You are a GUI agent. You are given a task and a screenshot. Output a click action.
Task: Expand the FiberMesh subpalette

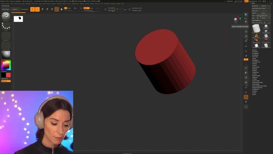point(255,60)
